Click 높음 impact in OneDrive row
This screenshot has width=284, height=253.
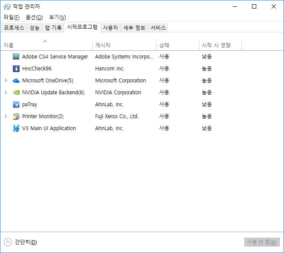[x=207, y=81]
